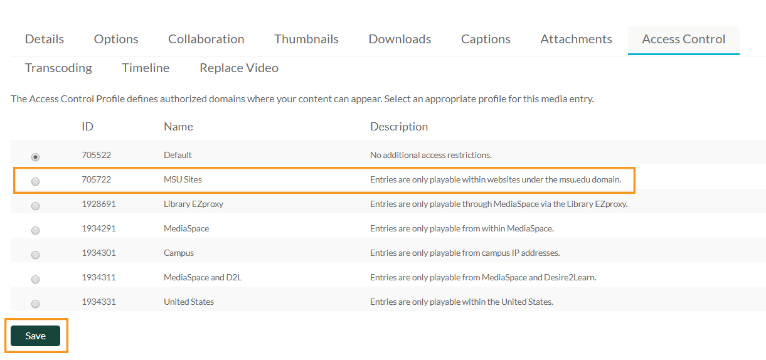Select the MSU Sites radio button

tap(36, 181)
